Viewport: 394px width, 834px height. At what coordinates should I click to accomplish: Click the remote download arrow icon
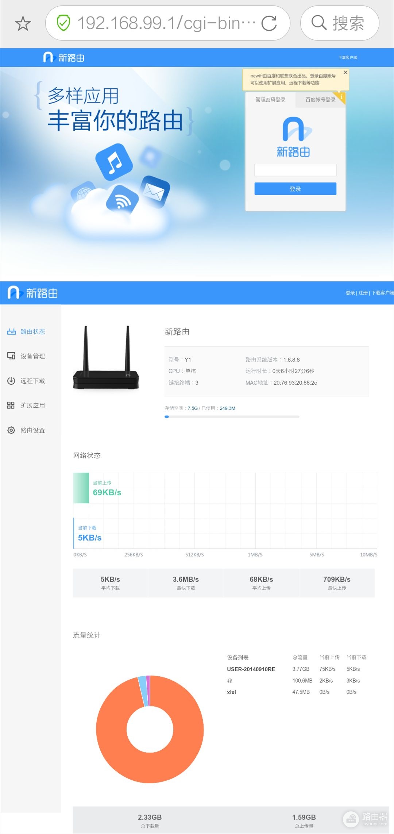pos(11,381)
